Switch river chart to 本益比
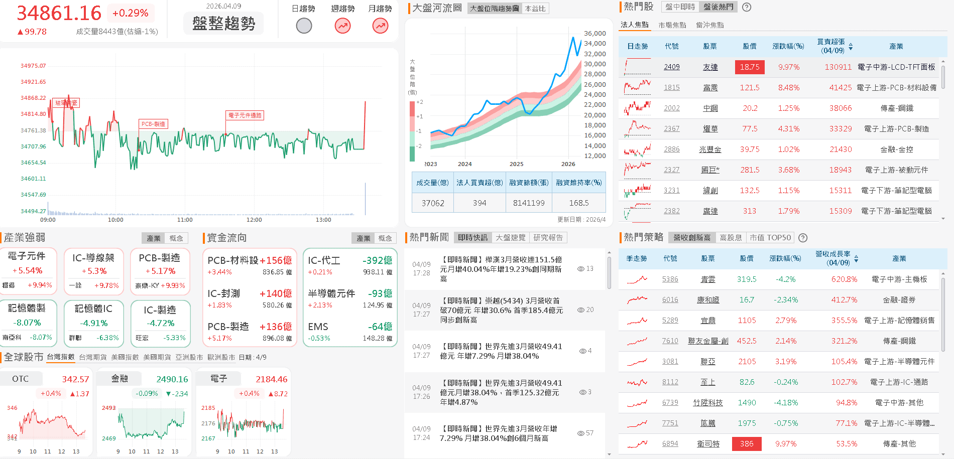 [x=535, y=9]
